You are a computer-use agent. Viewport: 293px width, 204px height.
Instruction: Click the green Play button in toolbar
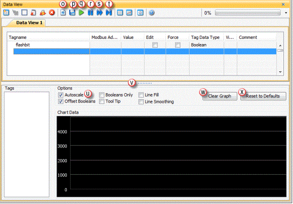coord(81,13)
